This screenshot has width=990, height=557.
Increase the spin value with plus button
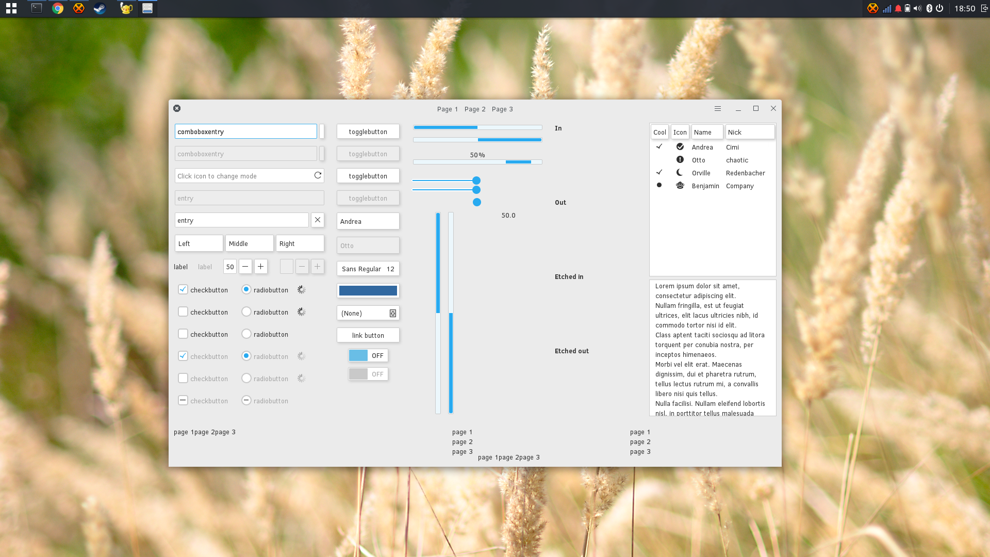261,266
